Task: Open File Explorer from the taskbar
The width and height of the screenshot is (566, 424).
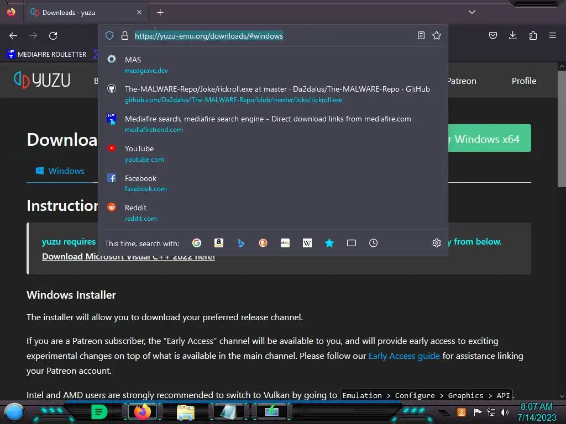Action: [x=186, y=412]
